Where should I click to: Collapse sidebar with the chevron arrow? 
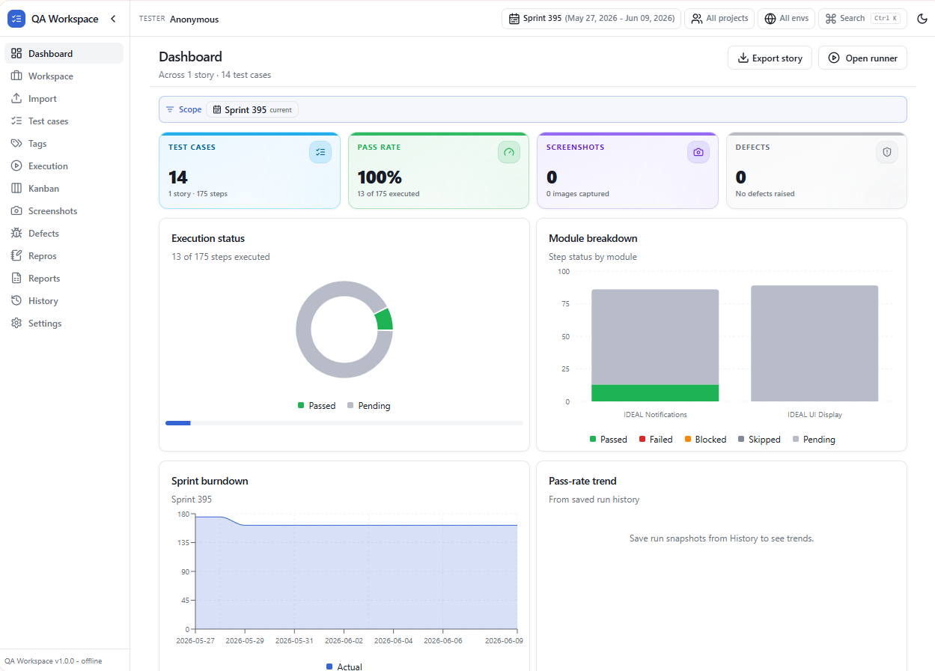[x=113, y=19]
